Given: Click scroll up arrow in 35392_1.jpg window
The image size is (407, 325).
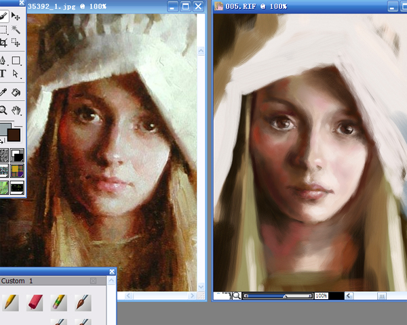Looking at the screenshot, I should point(201,51).
